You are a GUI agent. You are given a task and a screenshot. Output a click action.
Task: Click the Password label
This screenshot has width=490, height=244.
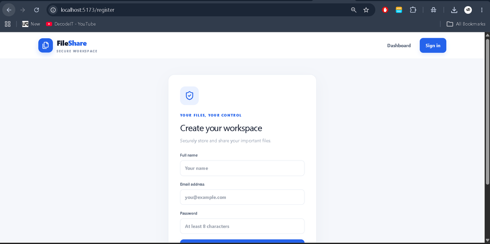click(189, 213)
